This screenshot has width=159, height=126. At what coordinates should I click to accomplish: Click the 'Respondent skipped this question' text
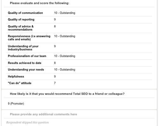(x=28, y=123)
